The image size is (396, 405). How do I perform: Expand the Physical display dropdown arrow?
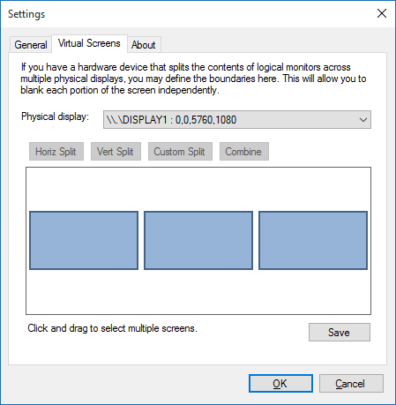[x=363, y=120]
